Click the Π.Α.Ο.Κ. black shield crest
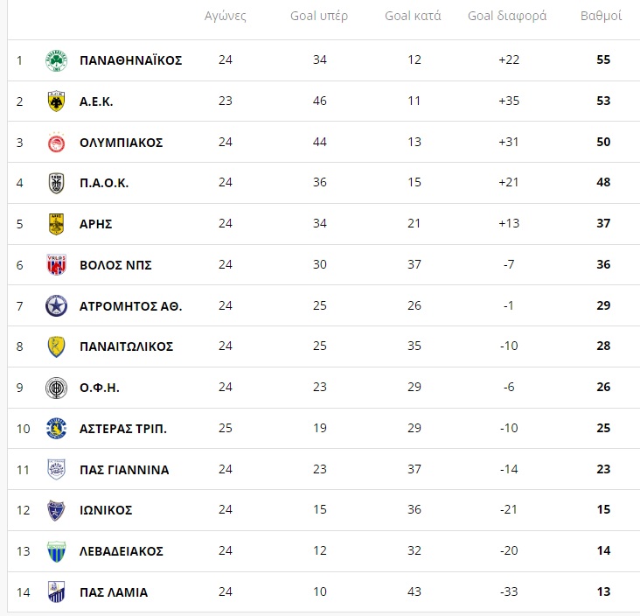This screenshot has height=616, width=640. 56,183
